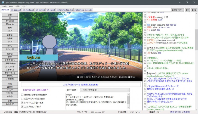Viewport: 198px width, 114px height.
Task: Click the 現在スクリプト:既保存 status text
Action: (180, 112)
